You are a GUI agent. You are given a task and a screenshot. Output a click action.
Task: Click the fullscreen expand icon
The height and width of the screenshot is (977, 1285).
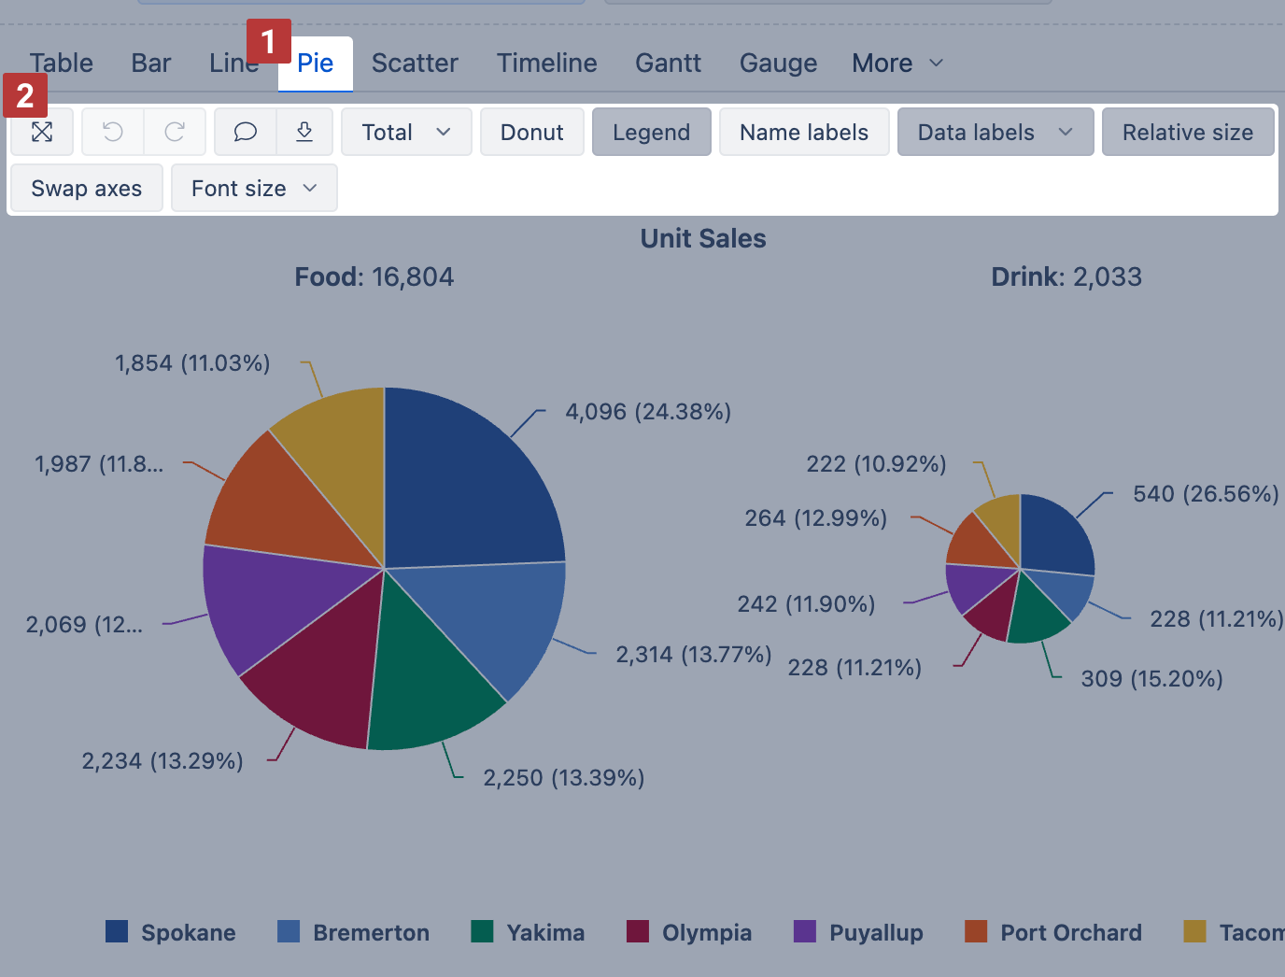pos(42,132)
